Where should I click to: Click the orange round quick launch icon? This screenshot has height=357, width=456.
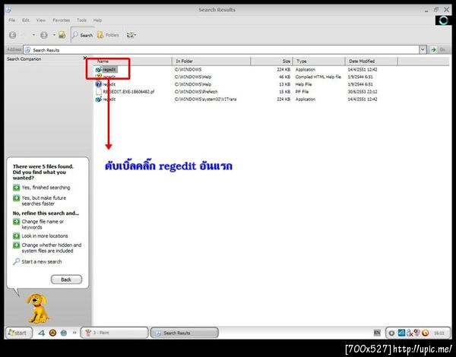[52, 333]
